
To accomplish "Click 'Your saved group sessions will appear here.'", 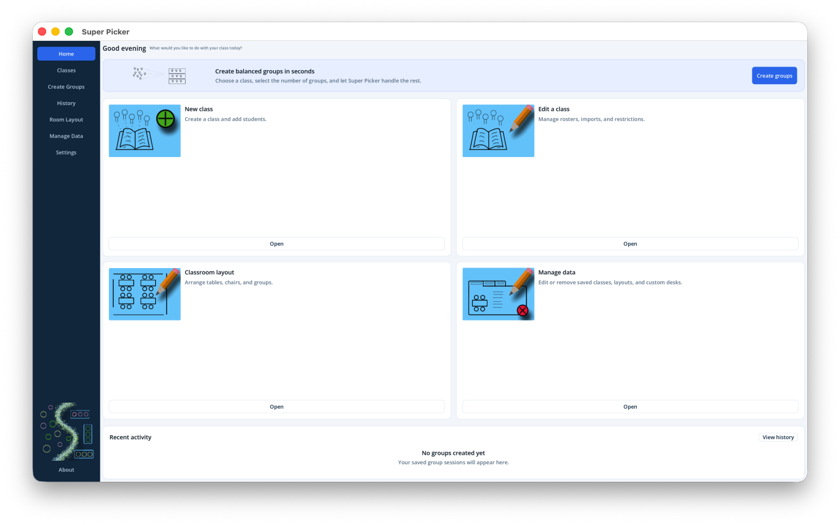I will point(454,462).
